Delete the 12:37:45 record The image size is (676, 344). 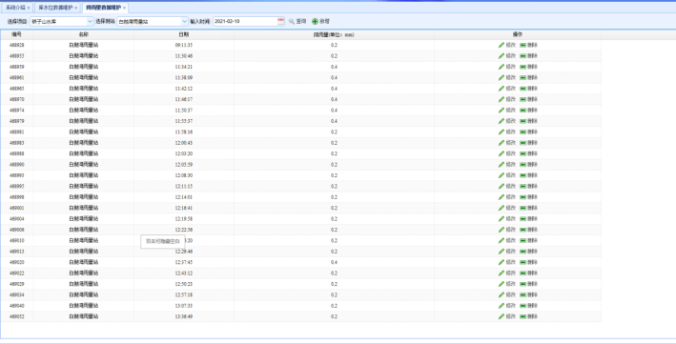click(x=529, y=262)
